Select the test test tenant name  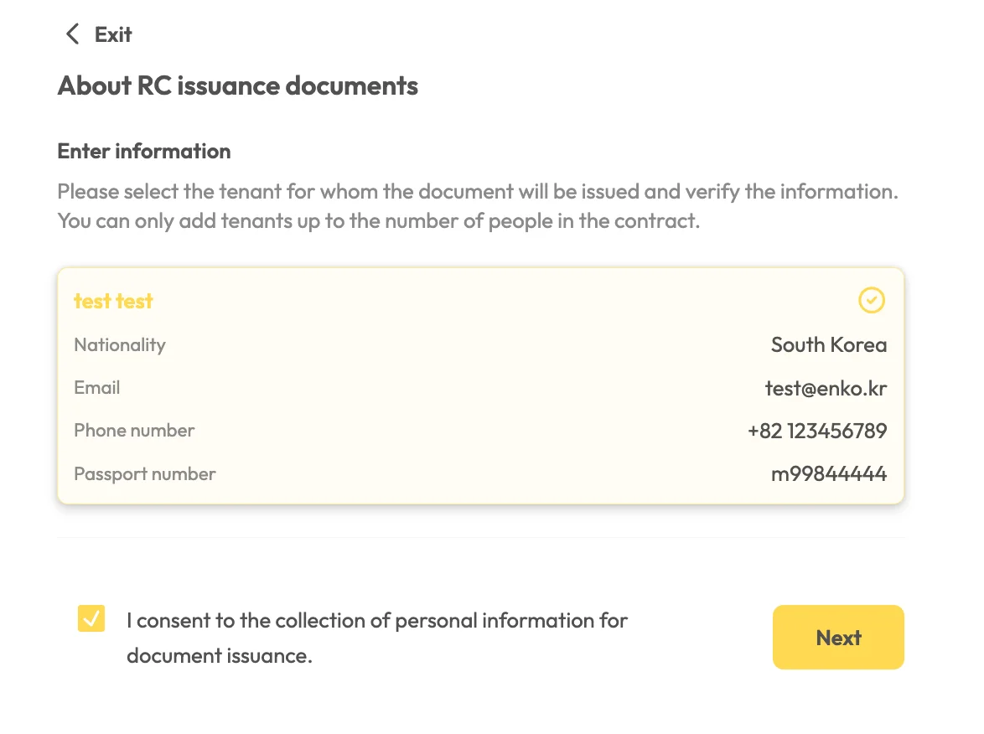coord(113,301)
